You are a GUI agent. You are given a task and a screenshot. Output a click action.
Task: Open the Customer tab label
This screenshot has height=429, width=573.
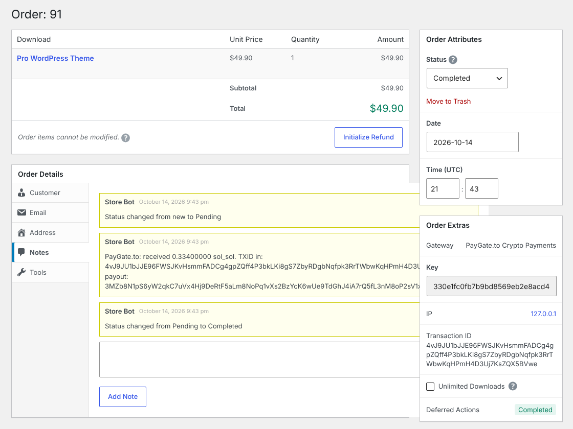pos(45,193)
